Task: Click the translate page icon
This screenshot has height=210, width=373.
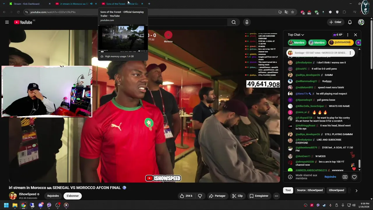Action: click(x=286, y=12)
